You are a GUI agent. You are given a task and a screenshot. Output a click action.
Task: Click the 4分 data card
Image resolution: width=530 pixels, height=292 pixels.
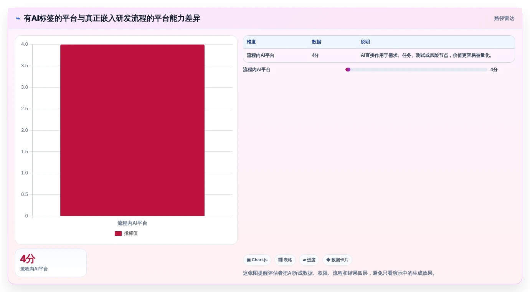click(51, 263)
